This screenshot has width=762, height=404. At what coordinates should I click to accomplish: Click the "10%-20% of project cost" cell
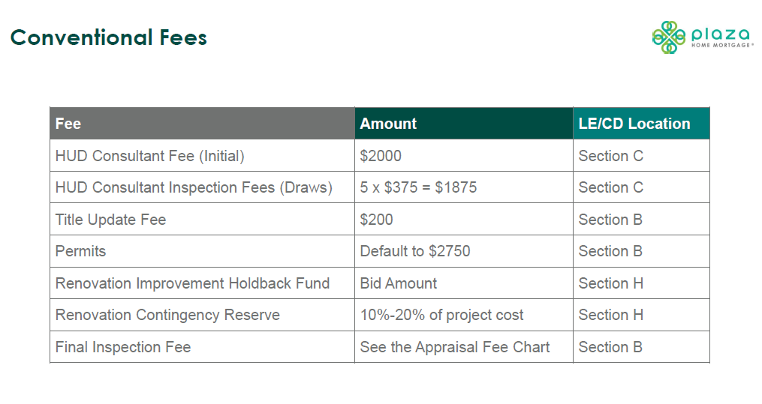coord(442,315)
